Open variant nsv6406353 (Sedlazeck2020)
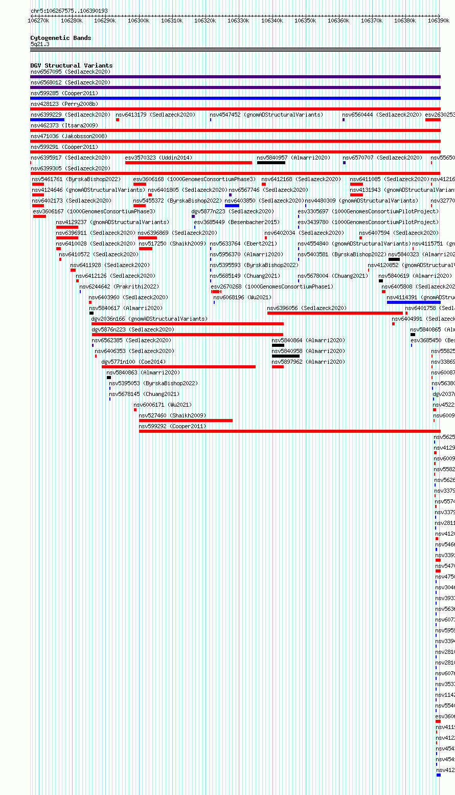The width and height of the screenshot is (455, 795). (x=134, y=351)
